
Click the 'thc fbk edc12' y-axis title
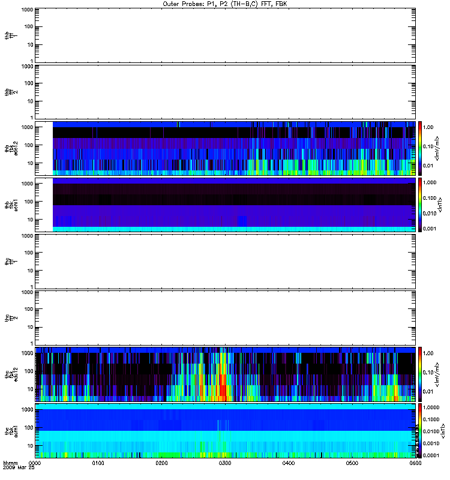point(11,374)
